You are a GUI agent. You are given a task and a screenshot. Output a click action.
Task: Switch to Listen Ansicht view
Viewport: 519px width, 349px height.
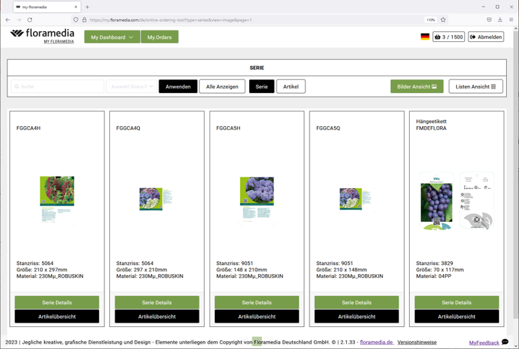pos(476,87)
